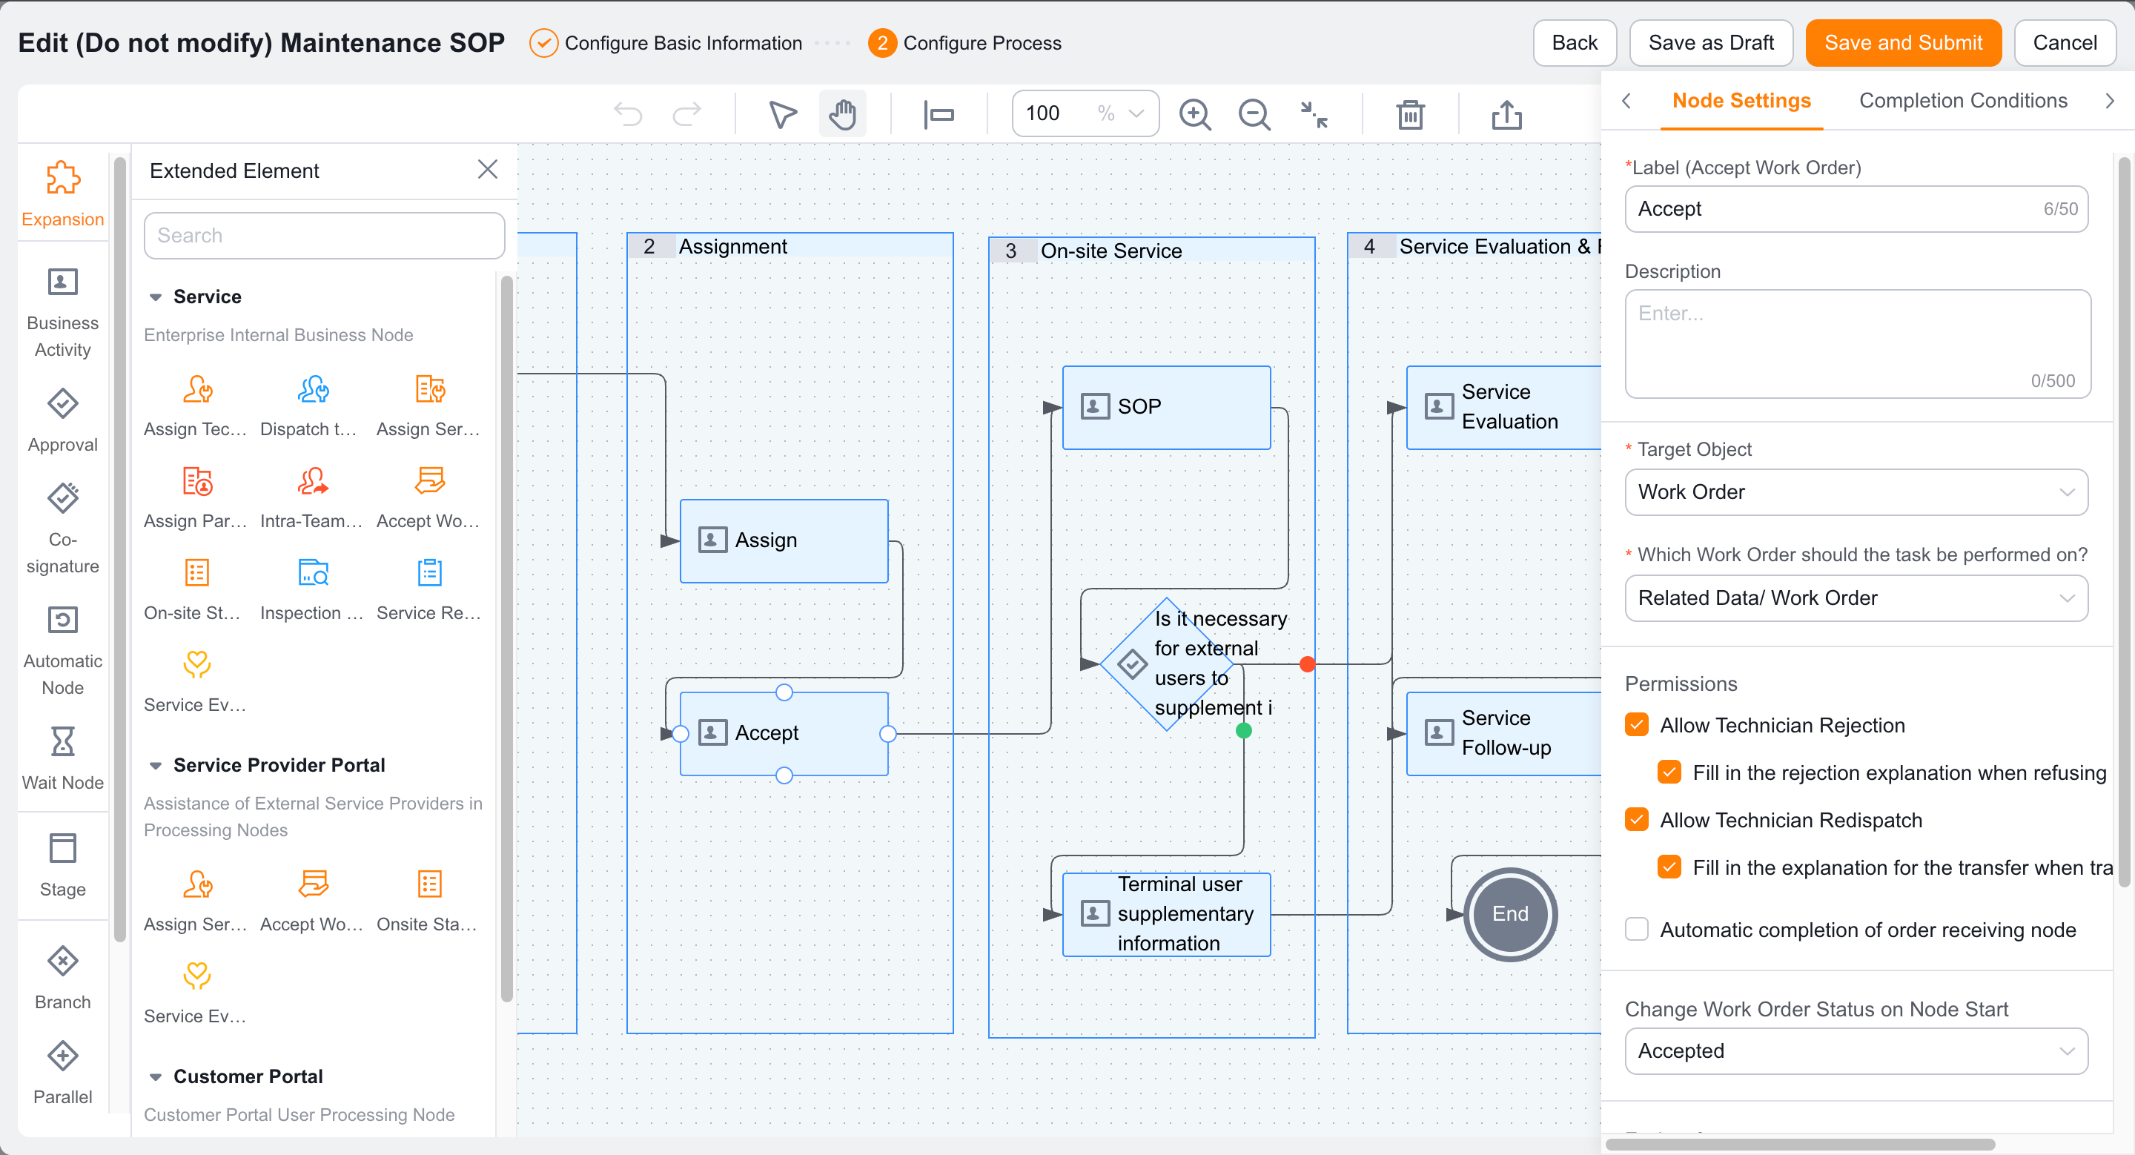Viewport: 2135px width, 1155px height.
Task: Select the decision diamond node on canvas
Action: point(1166,664)
